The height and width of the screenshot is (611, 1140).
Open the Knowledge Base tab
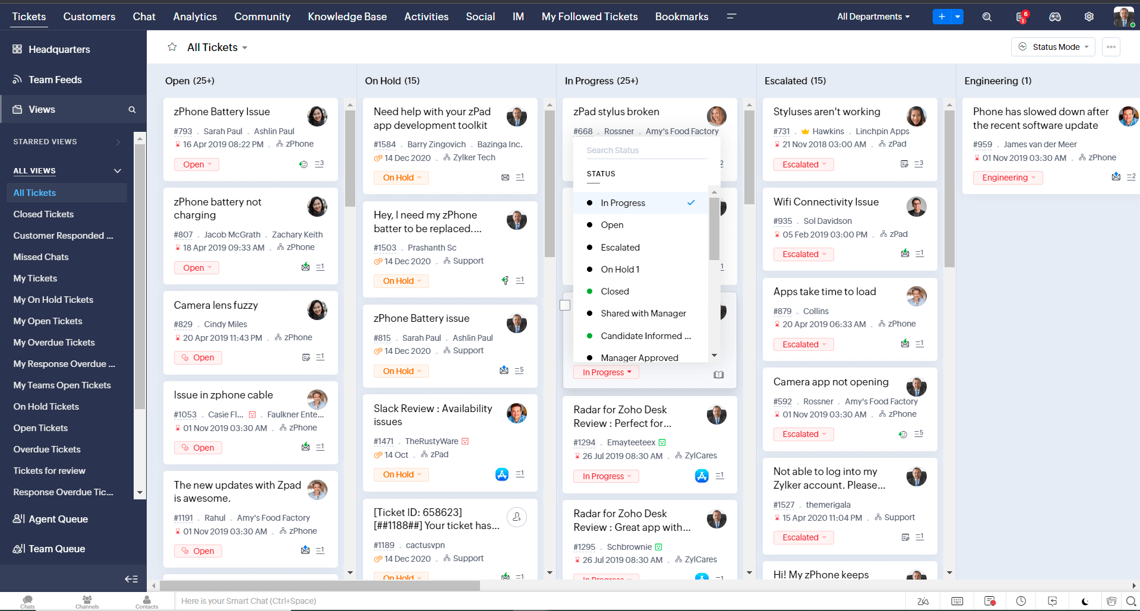pyautogui.click(x=347, y=17)
